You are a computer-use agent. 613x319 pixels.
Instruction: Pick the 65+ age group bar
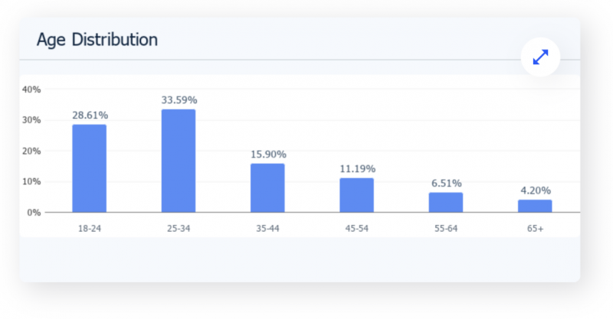click(x=535, y=206)
